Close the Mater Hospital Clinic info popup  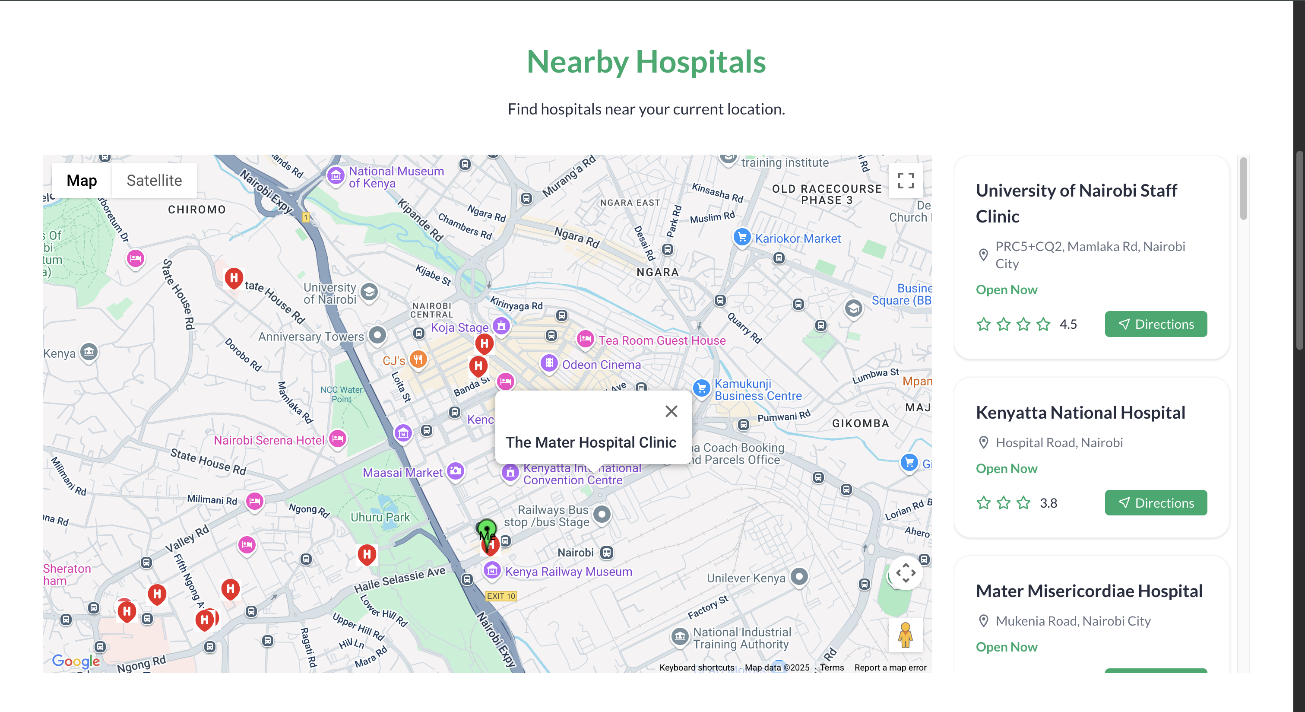tap(671, 411)
